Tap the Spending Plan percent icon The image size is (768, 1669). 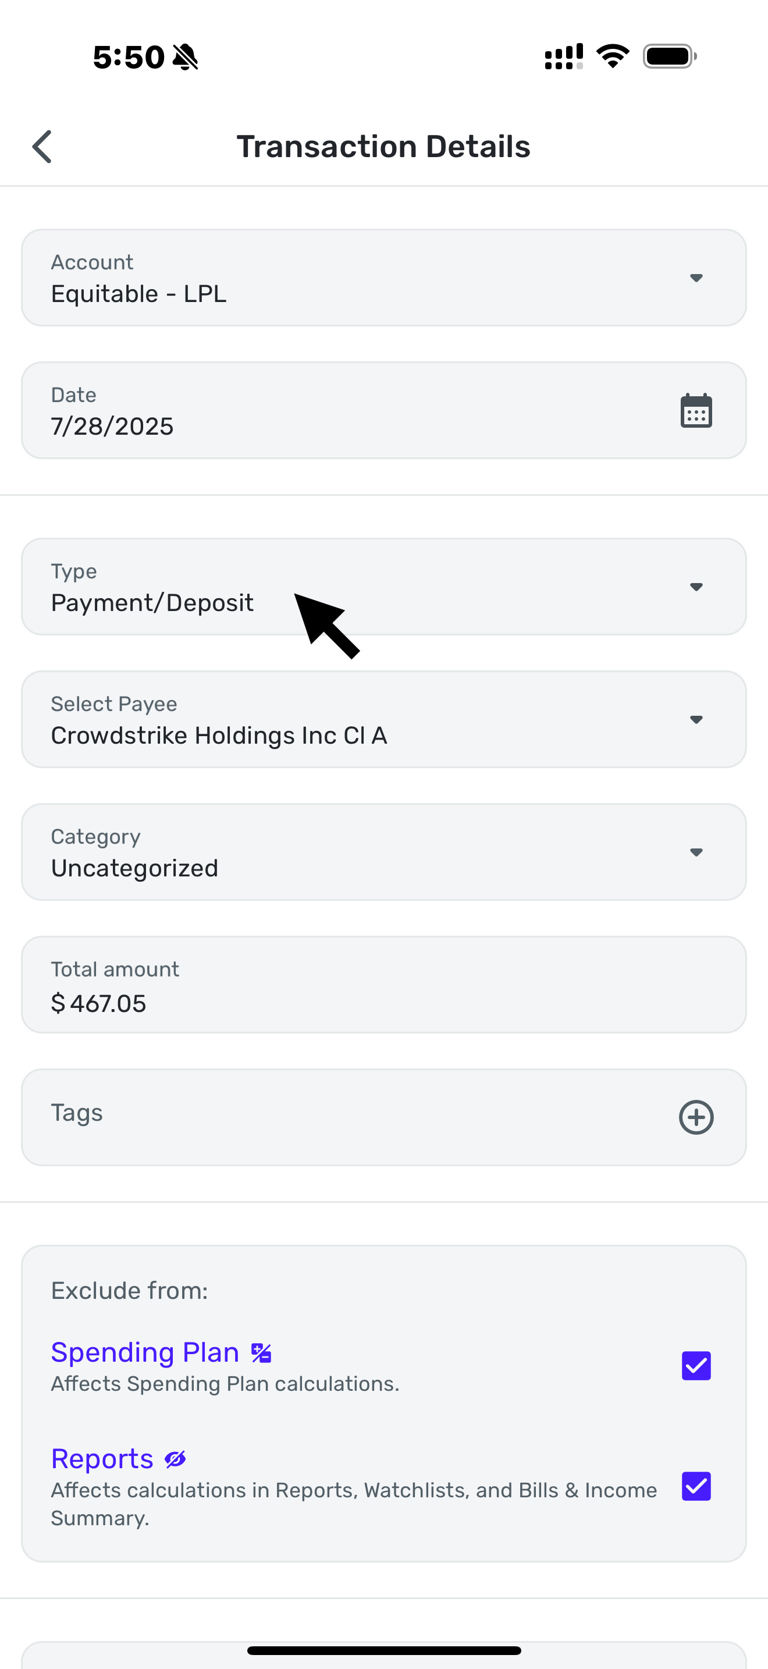click(x=262, y=1353)
